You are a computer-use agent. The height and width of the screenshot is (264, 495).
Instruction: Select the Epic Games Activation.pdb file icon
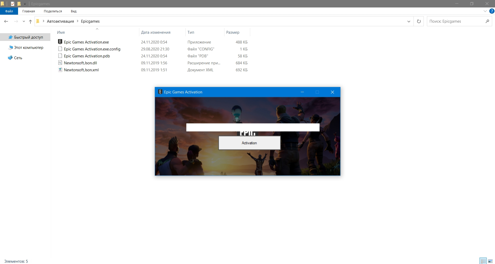(60, 56)
